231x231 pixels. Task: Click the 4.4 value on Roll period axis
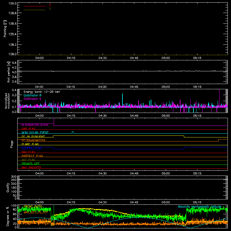14,63
